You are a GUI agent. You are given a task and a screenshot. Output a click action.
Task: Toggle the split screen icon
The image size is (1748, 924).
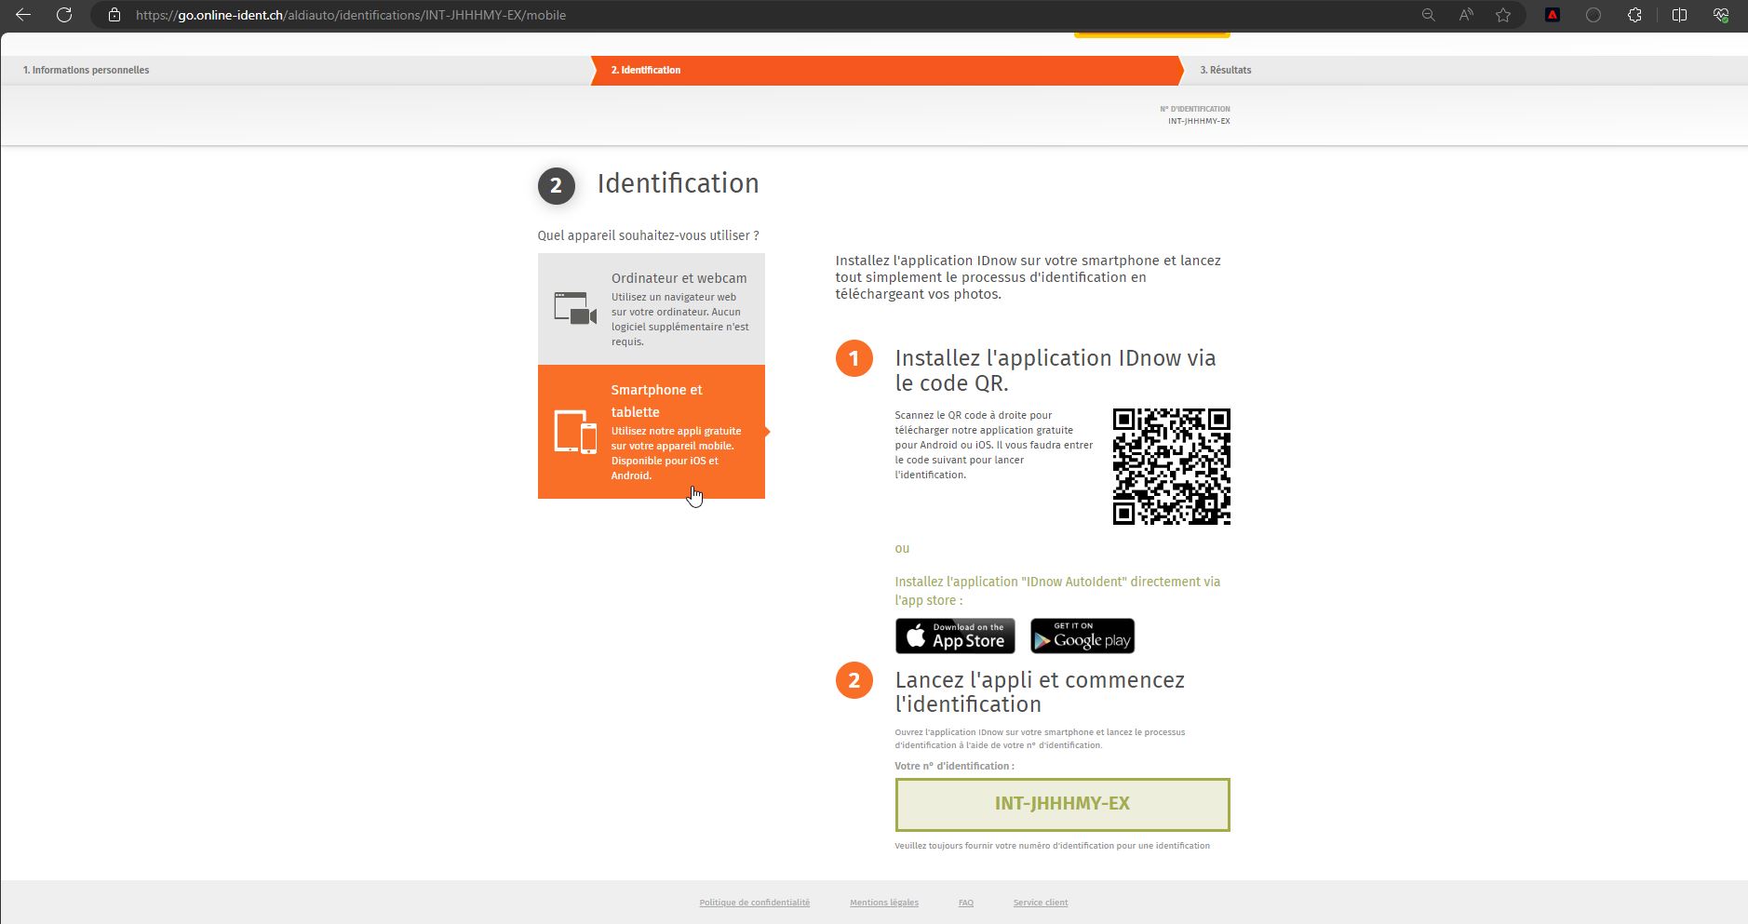pos(1679,15)
